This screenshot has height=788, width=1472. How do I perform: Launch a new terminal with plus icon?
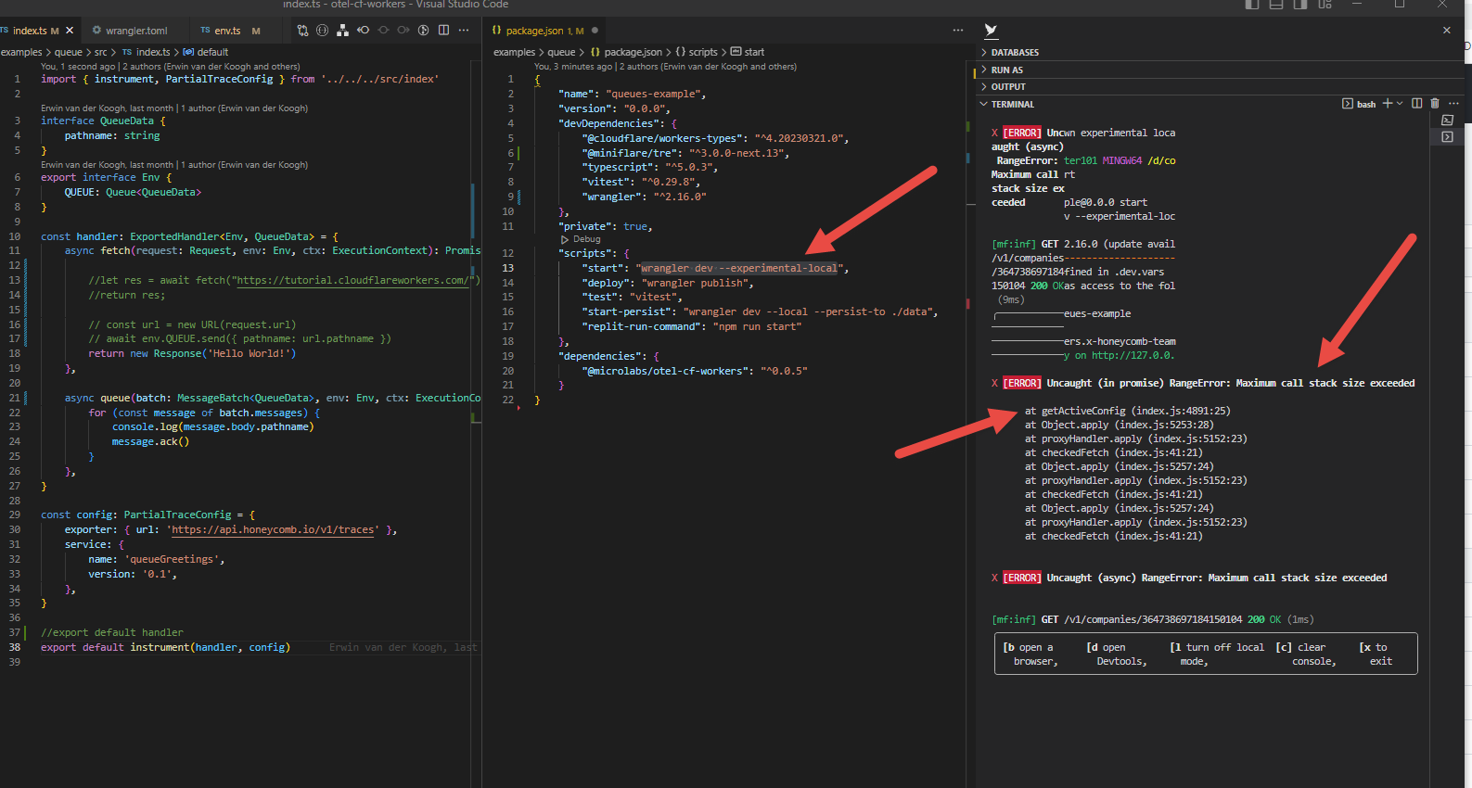[1388, 104]
